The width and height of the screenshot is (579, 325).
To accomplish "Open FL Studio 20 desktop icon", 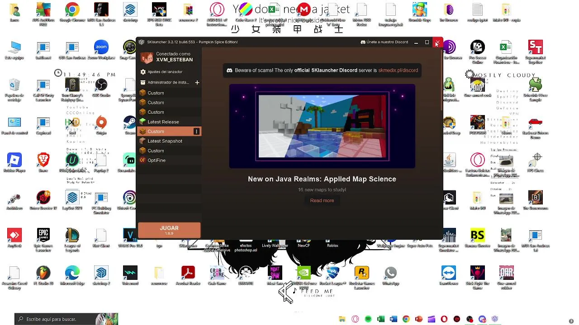I will click(43, 276).
